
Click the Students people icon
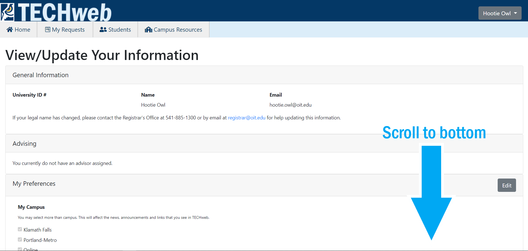pyautogui.click(x=103, y=29)
